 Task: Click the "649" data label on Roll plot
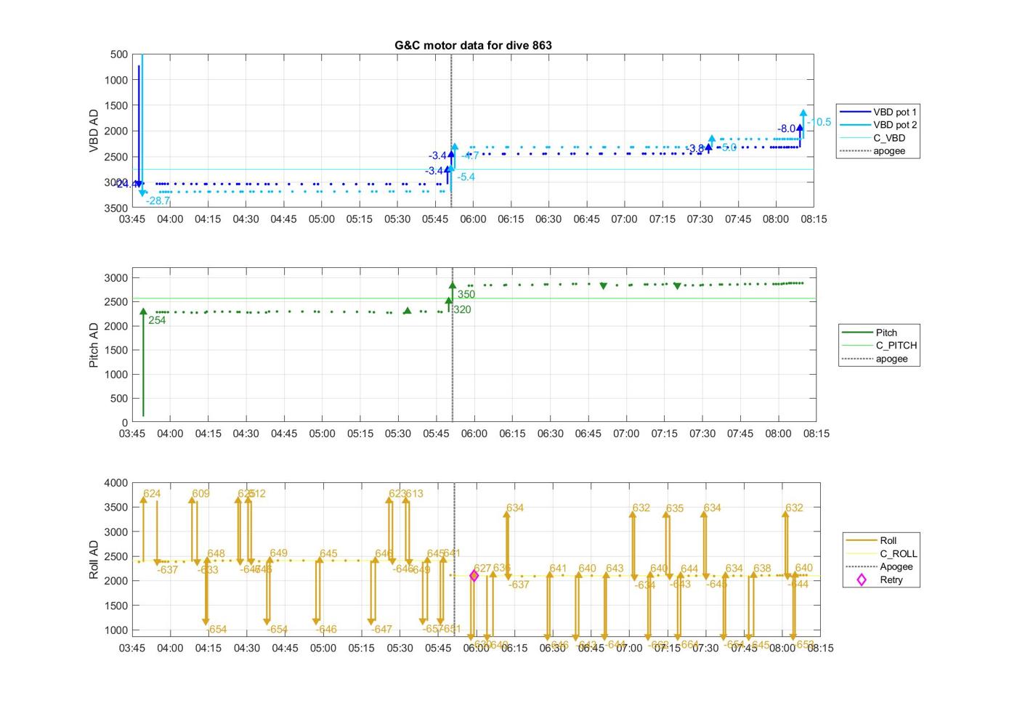click(278, 553)
